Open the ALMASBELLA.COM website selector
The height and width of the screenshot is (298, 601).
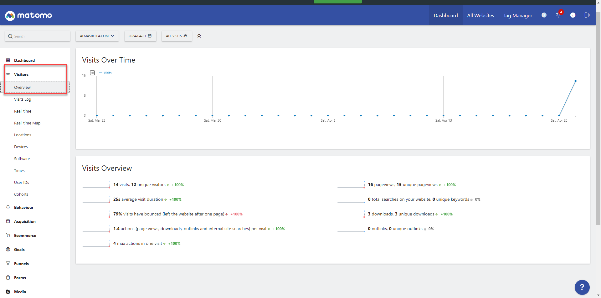tap(97, 36)
